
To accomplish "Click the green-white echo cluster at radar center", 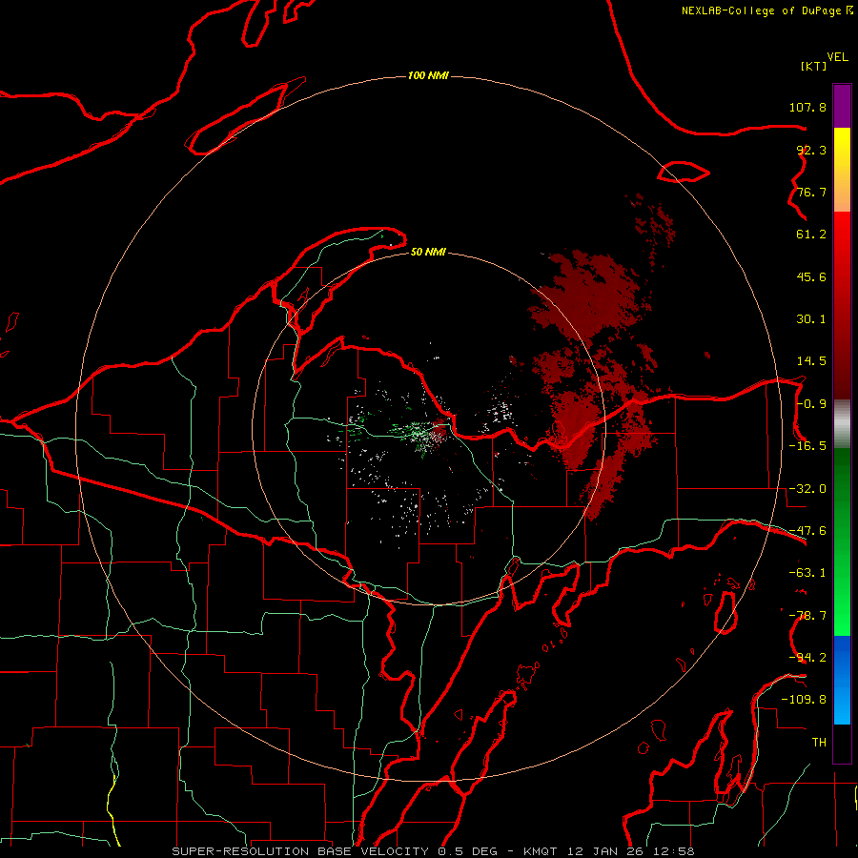I will [x=421, y=434].
